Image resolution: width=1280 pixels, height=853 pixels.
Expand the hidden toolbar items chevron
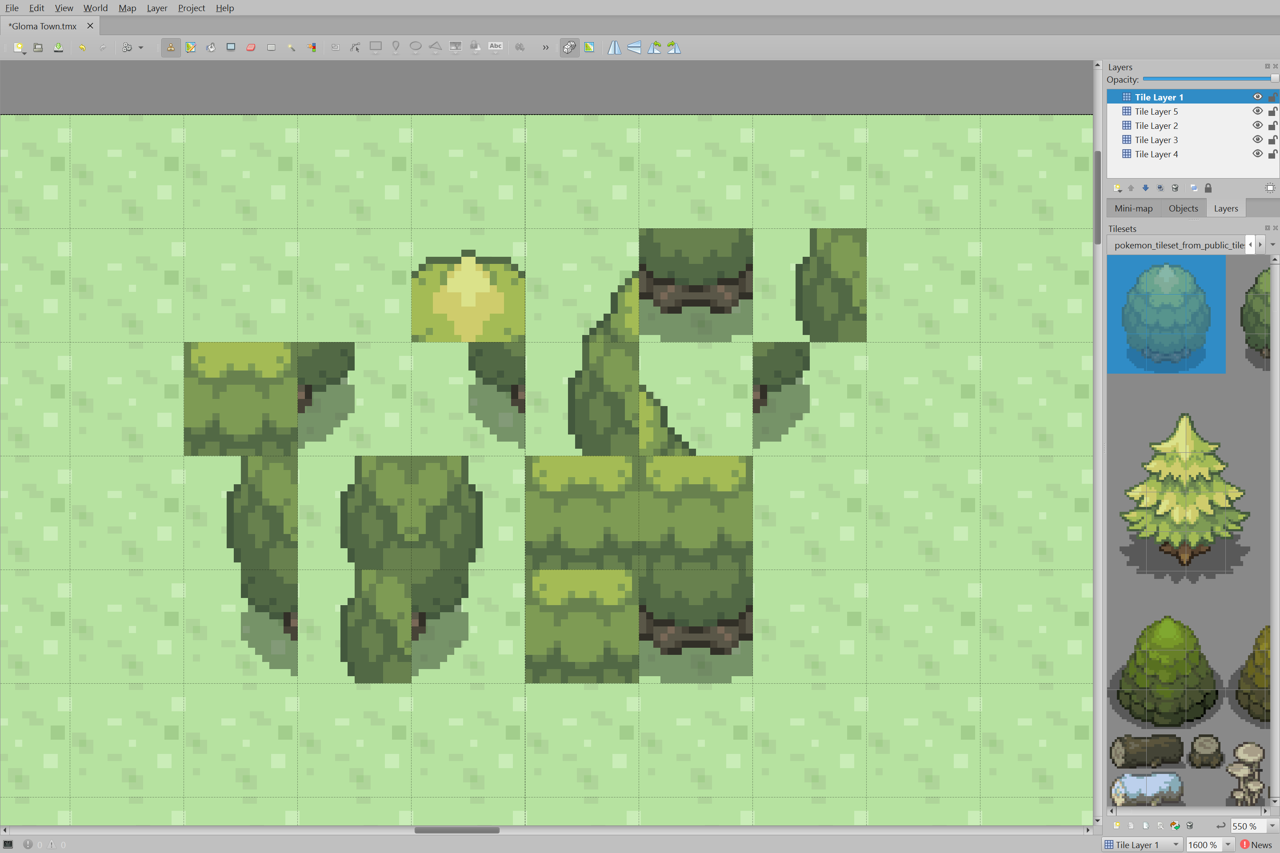point(545,48)
